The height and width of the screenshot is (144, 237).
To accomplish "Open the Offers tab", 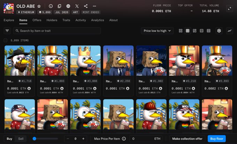I will point(37,20).
